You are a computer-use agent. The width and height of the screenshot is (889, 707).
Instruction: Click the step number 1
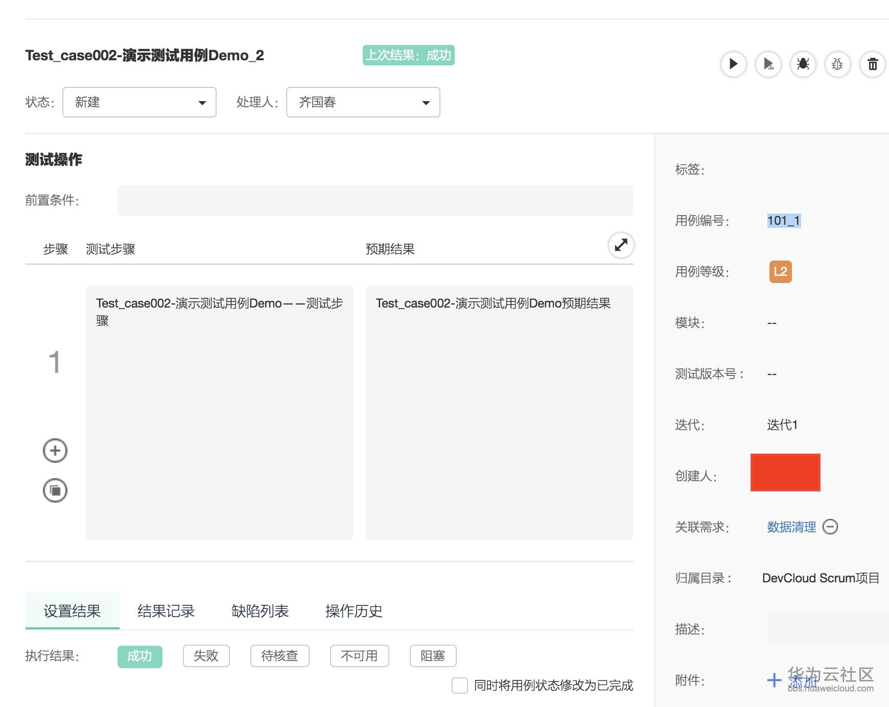tap(55, 362)
